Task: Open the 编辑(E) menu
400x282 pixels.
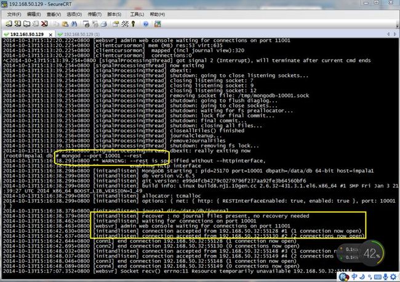Action: click(x=34, y=14)
